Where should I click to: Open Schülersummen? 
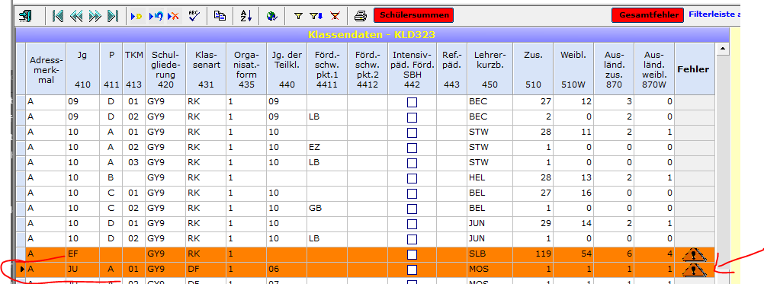point(413,15)
